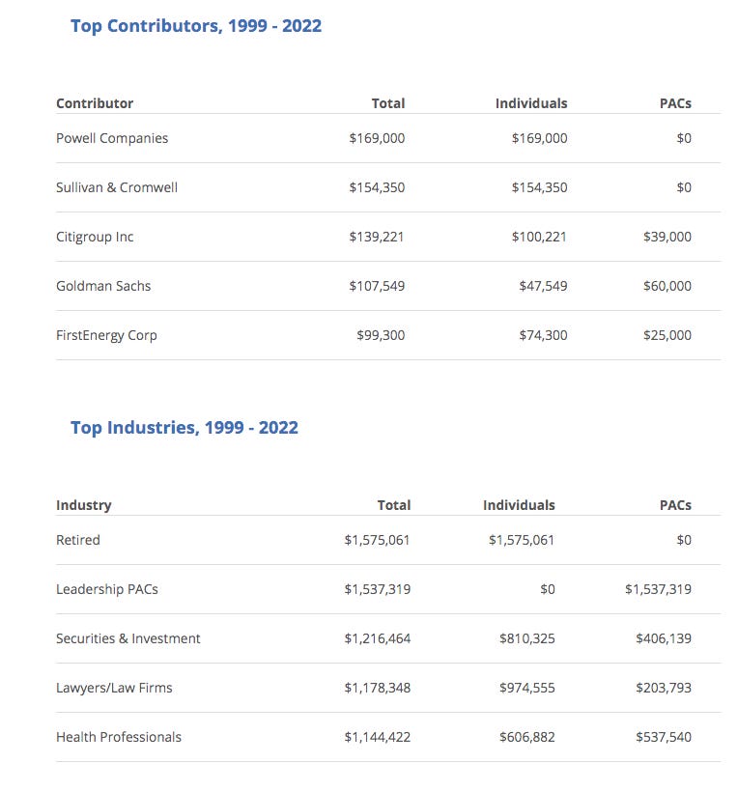Select Health Professionals individuals amount $606,882
The height and width of the screenshot is (792, 738).
tap(527, 737)
